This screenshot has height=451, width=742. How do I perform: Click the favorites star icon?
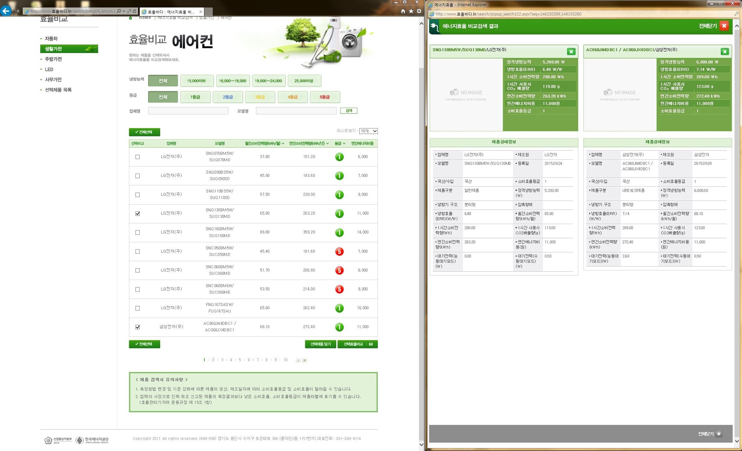click(411, 11)
